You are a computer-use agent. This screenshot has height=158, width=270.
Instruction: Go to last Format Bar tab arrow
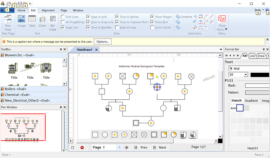[x=238, y=55]
